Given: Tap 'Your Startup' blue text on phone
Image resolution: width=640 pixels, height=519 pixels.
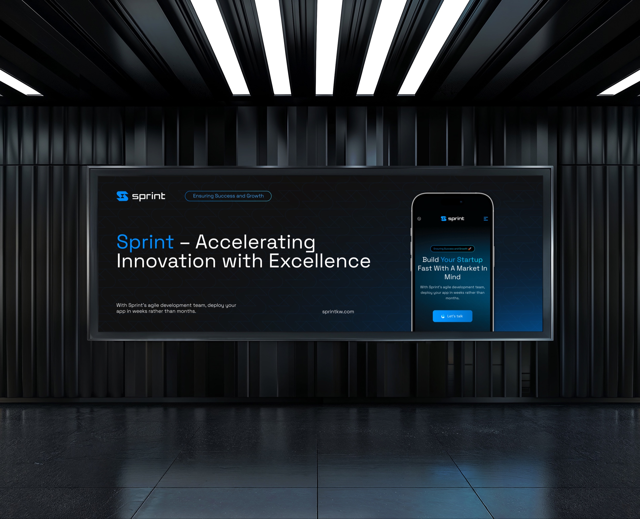Looking at the screenshot, I should [x=461, y=260].
